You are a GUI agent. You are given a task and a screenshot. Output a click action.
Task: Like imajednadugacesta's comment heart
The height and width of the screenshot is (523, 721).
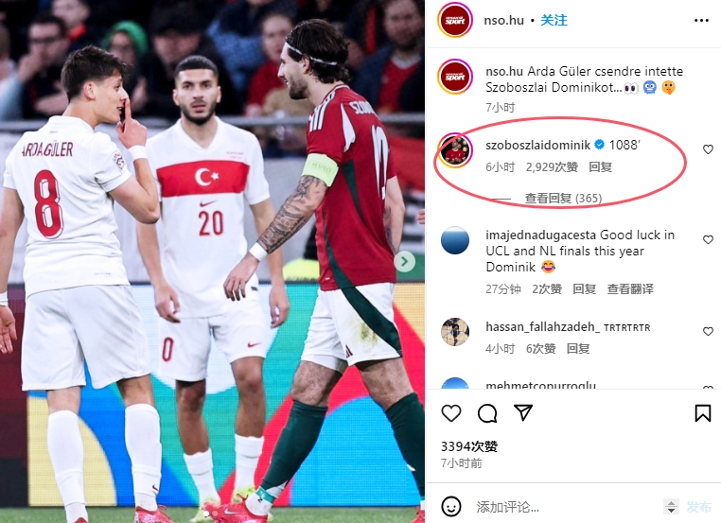(x=708, y=239)
